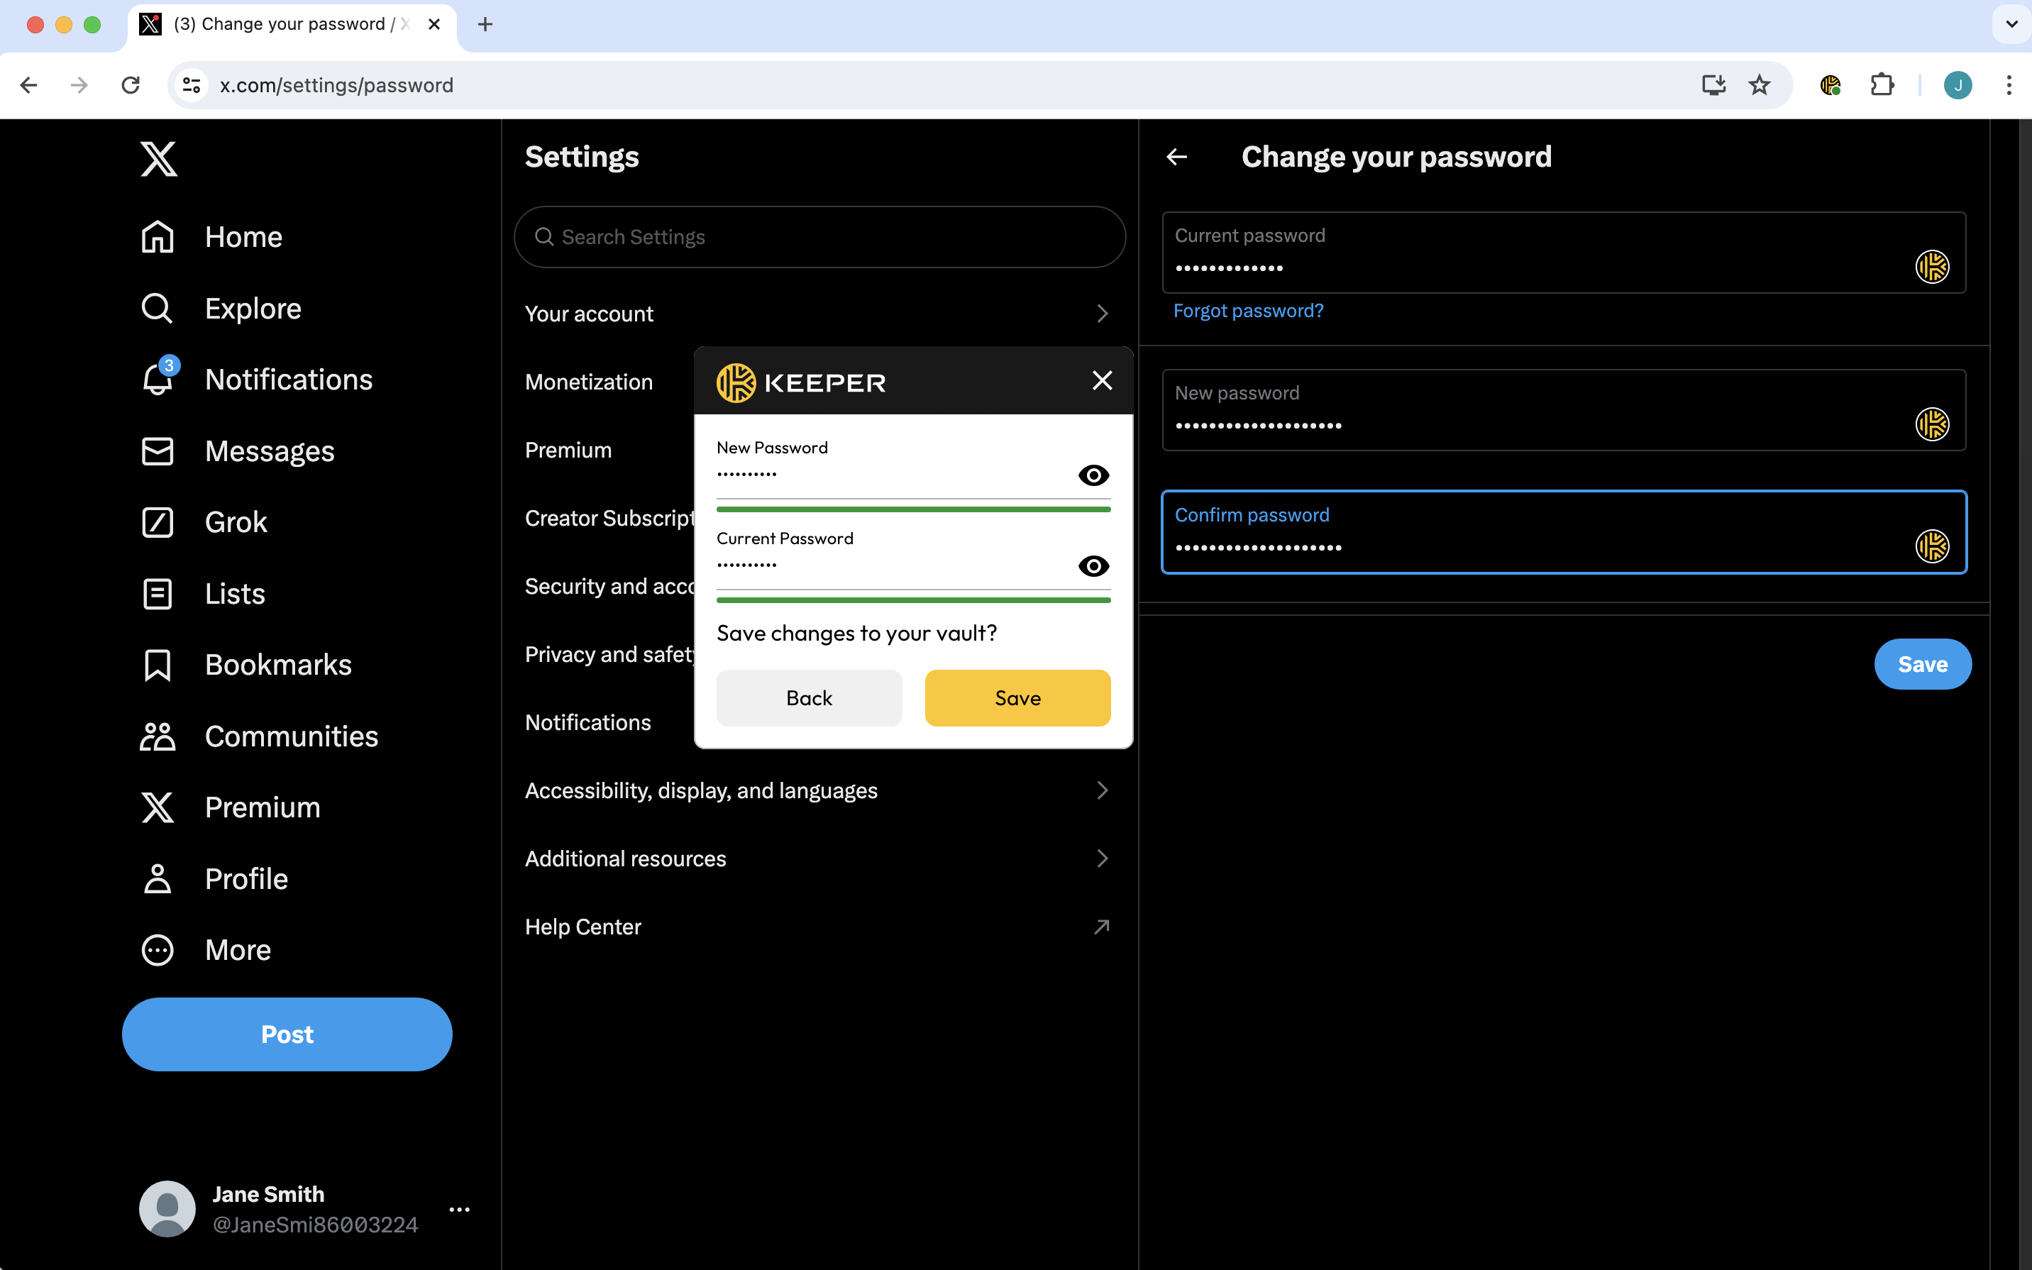
Task: Click the Search Settings field
Action: click(x=819, y=237)
